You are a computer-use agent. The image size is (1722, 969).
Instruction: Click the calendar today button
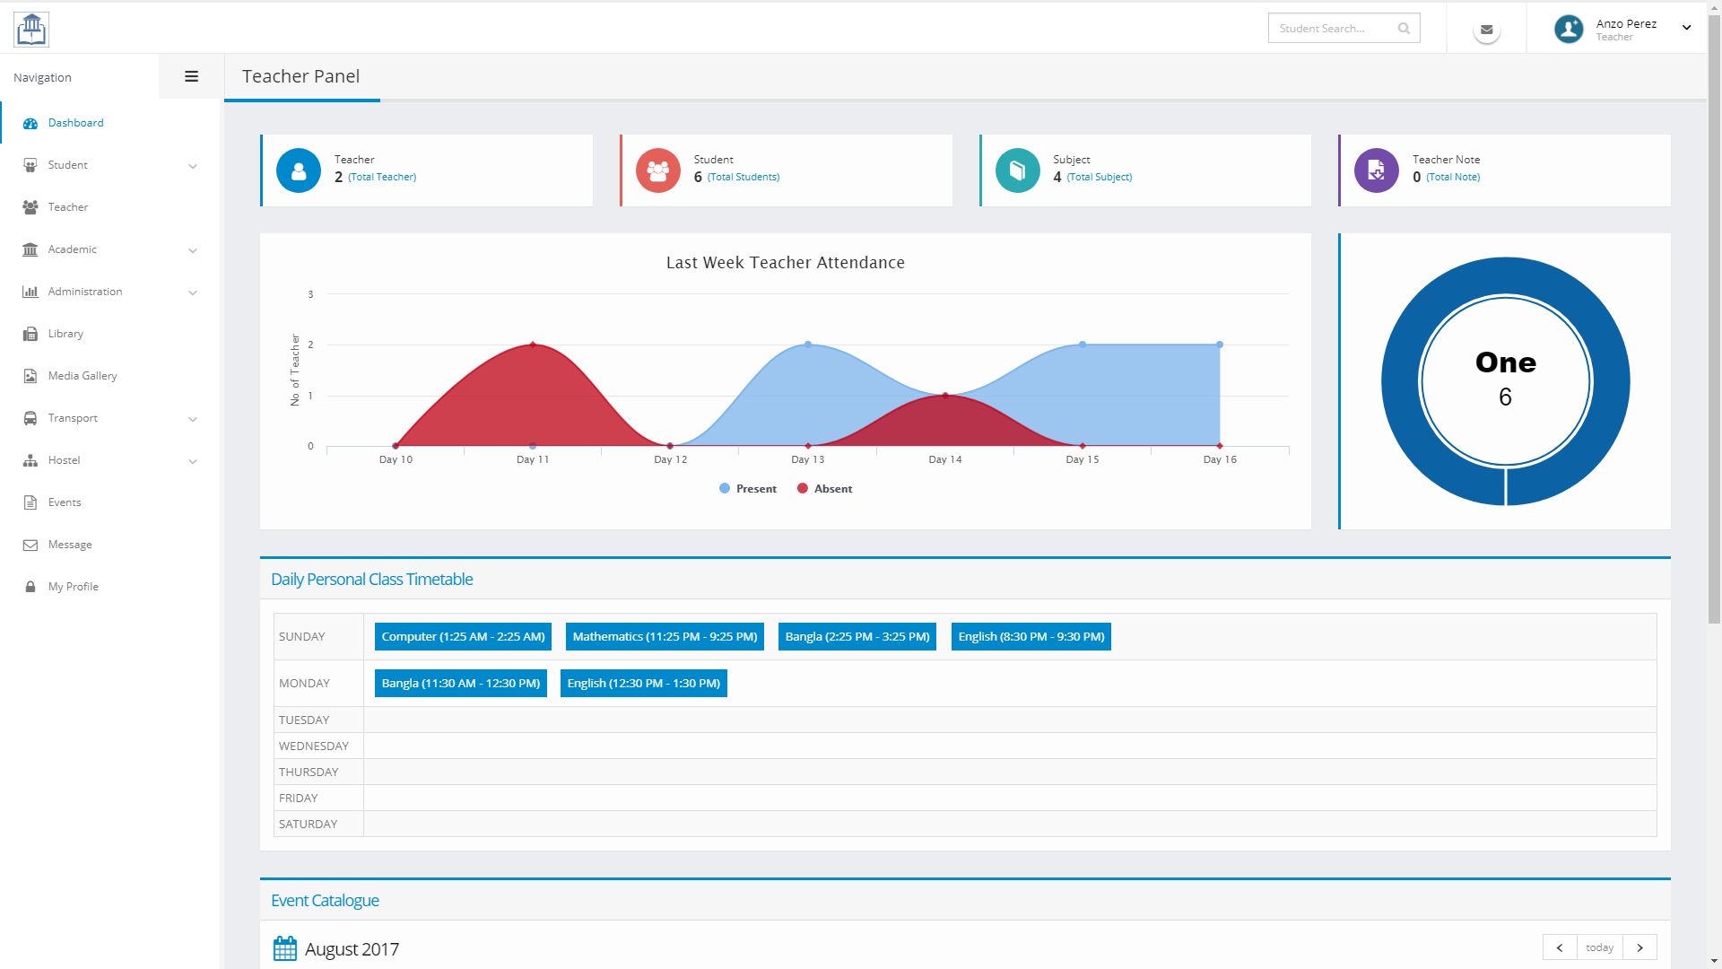tap(1599, 947)
